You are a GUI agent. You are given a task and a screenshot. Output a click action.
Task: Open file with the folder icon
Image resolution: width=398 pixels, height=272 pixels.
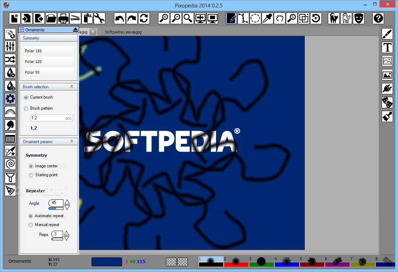click(x=51, y=18)
